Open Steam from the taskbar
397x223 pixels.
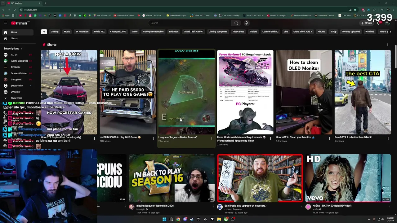192,219
